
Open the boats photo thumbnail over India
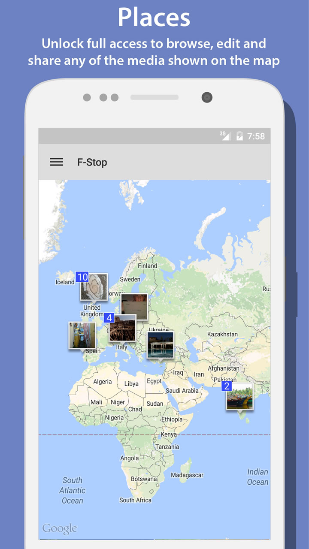click(x=240, y=397)
